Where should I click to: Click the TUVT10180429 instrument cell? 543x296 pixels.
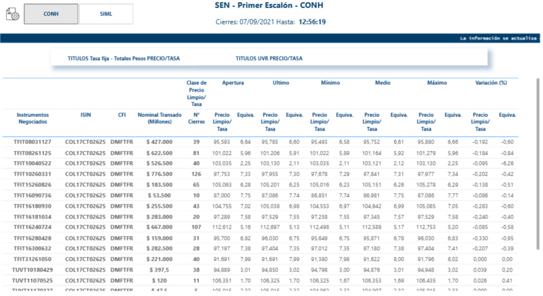[x=33, y=270]
